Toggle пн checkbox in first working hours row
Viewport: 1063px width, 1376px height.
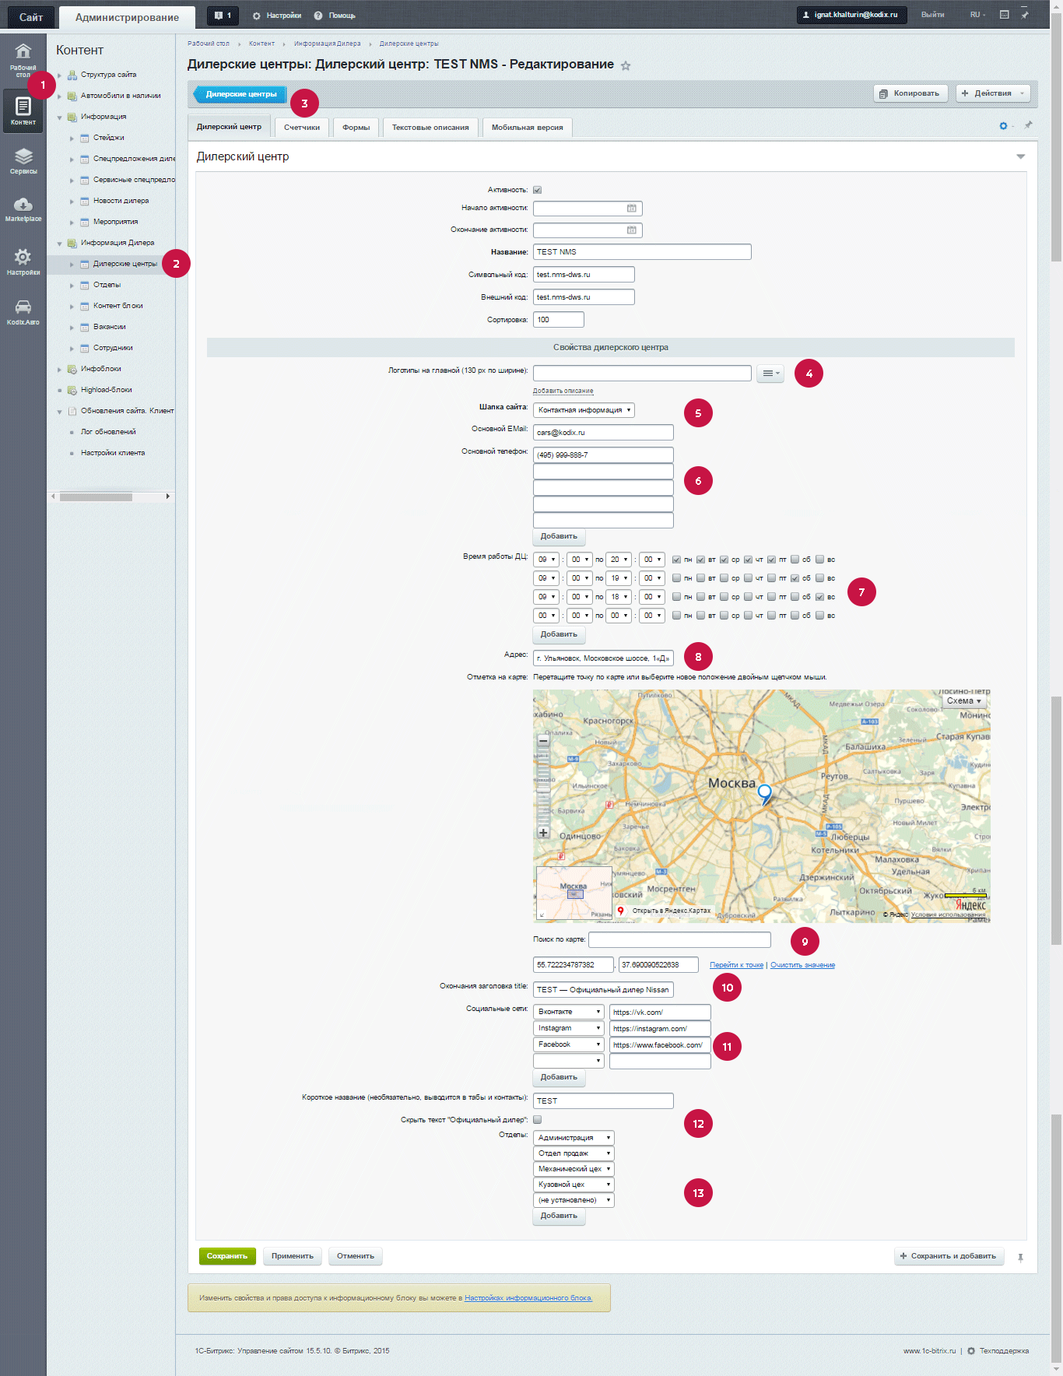click(677, 560)
